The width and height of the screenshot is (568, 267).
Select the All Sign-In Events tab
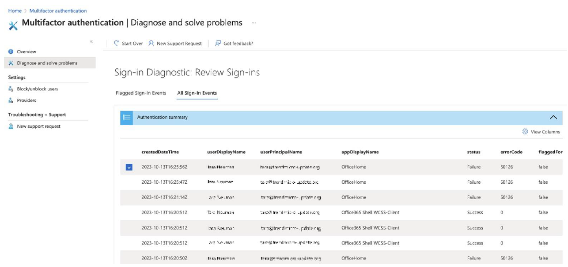(197, 93)
